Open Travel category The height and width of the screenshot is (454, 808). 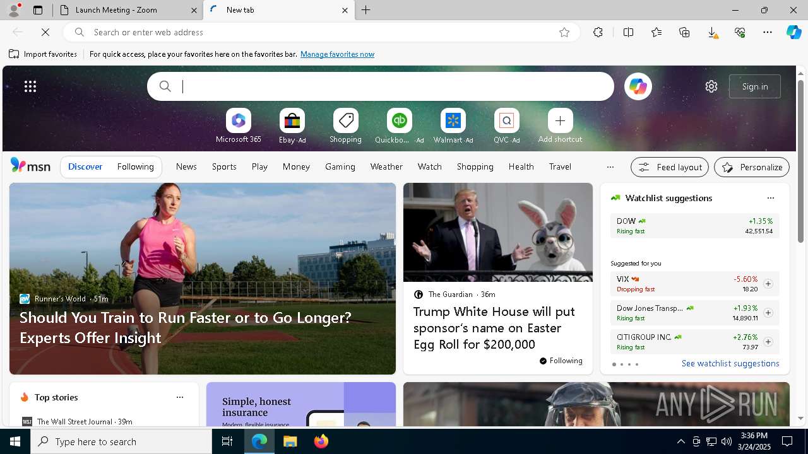pos(560,166)
